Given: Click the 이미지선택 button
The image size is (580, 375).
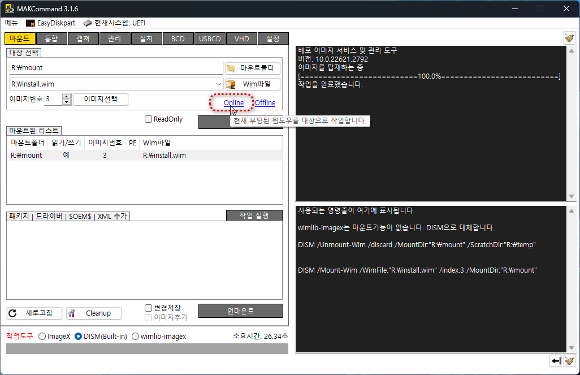Looking at the screenshot, I should pos(101,99).
